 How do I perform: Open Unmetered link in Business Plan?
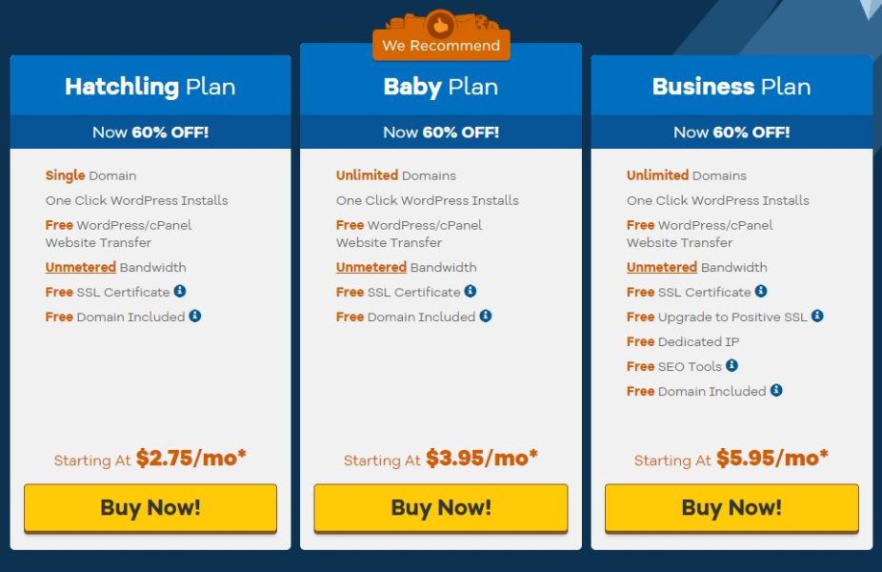coord(662,268)
